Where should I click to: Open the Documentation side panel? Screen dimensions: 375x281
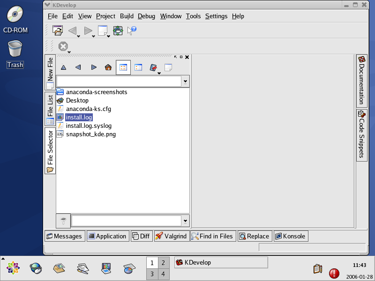(x=361, y=81)
